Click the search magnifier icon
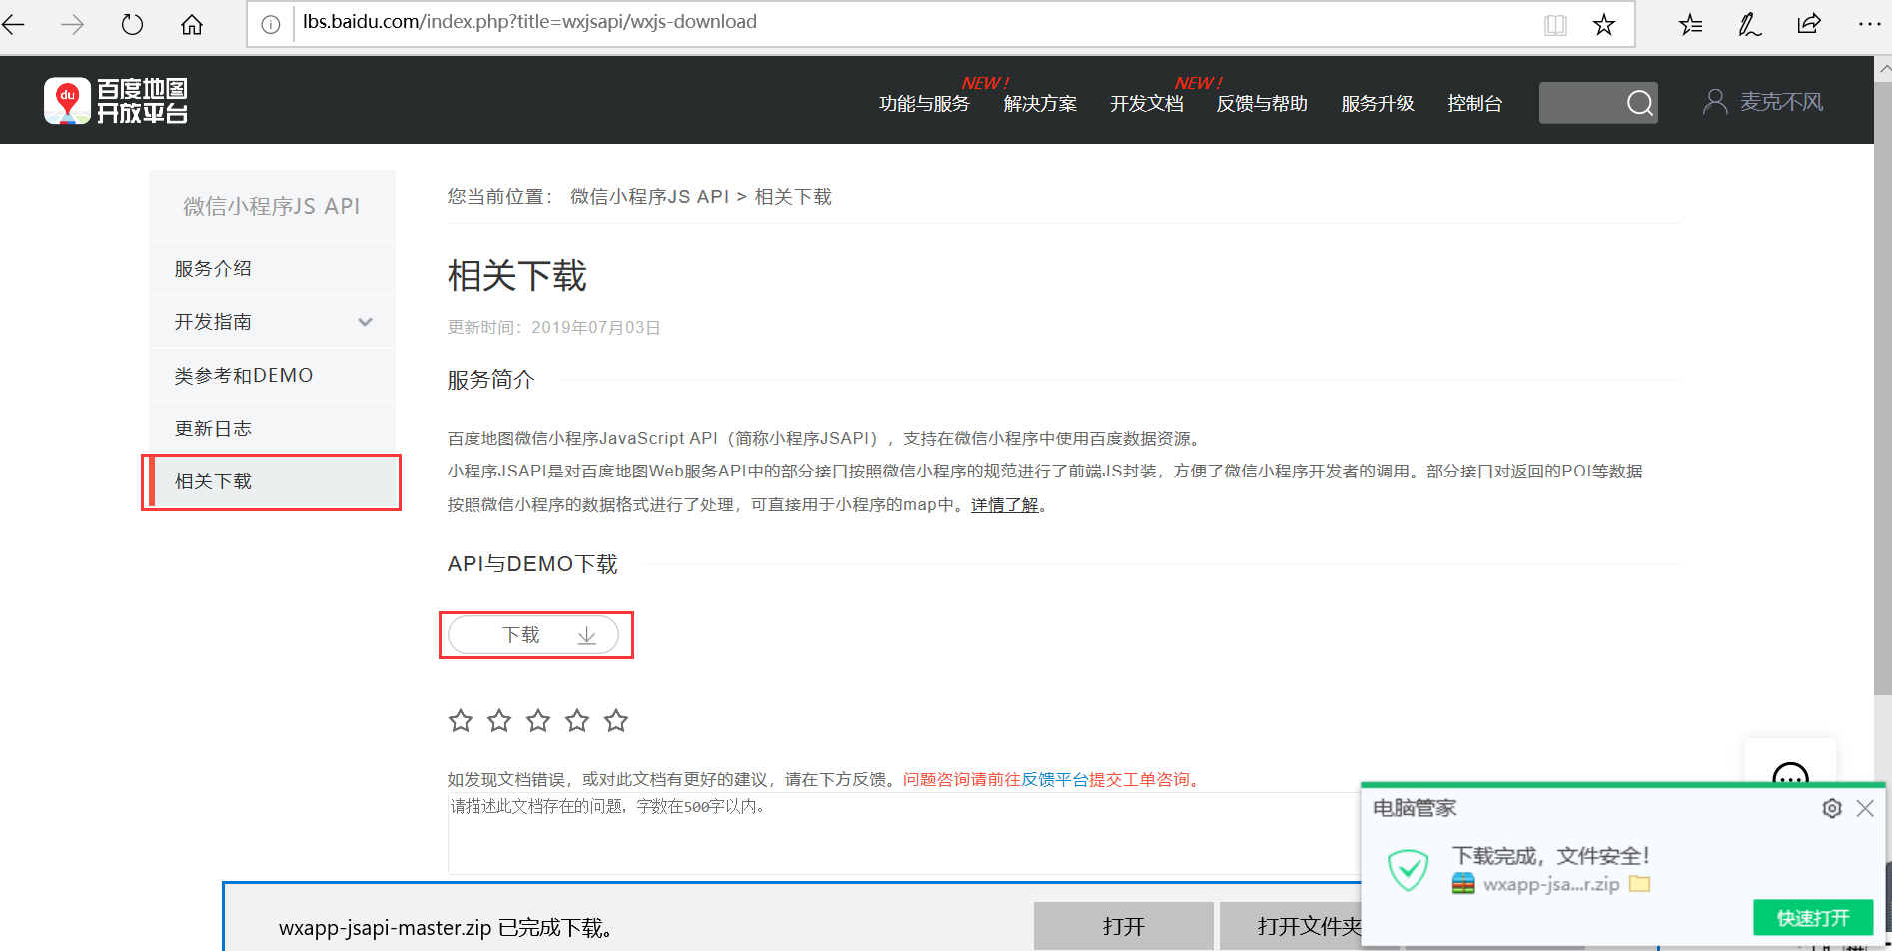Viewport: 1892px width, 951px height. [1639, 102]
